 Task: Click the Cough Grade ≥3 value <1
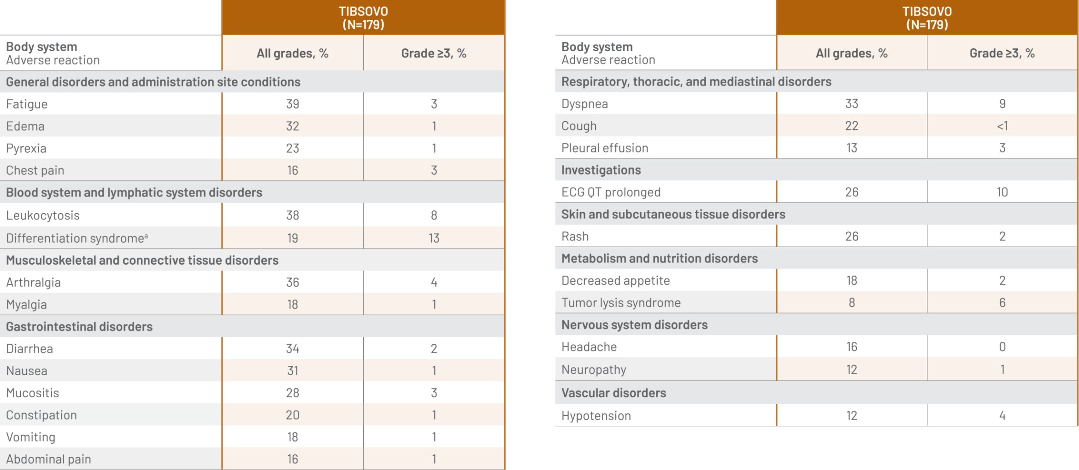click(1002, 126)
